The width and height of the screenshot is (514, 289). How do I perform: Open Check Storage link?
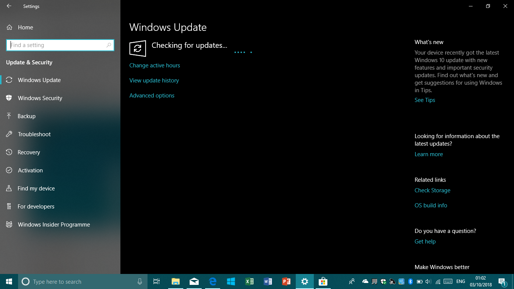click(432, 190)
